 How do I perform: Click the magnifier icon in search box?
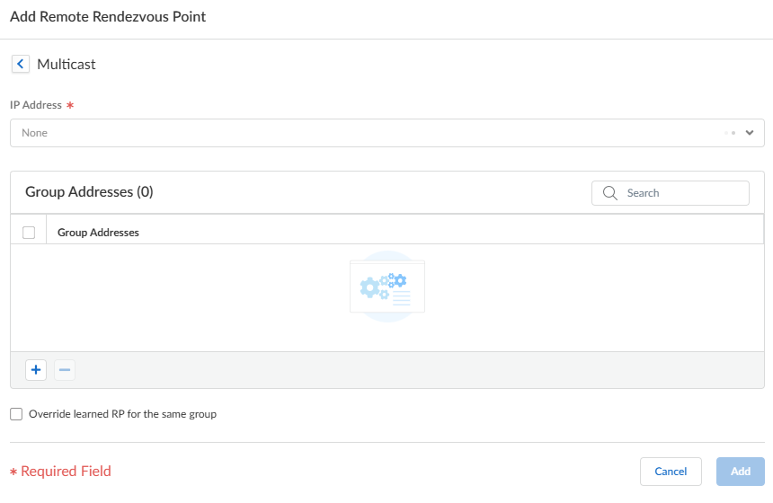[x=610, y=193]
